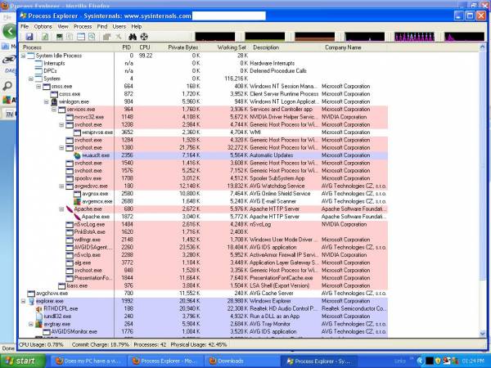Screen dimensions: 491x368
Task: Click the wuauclt.exe globe icon
Action: coord(77,155)
